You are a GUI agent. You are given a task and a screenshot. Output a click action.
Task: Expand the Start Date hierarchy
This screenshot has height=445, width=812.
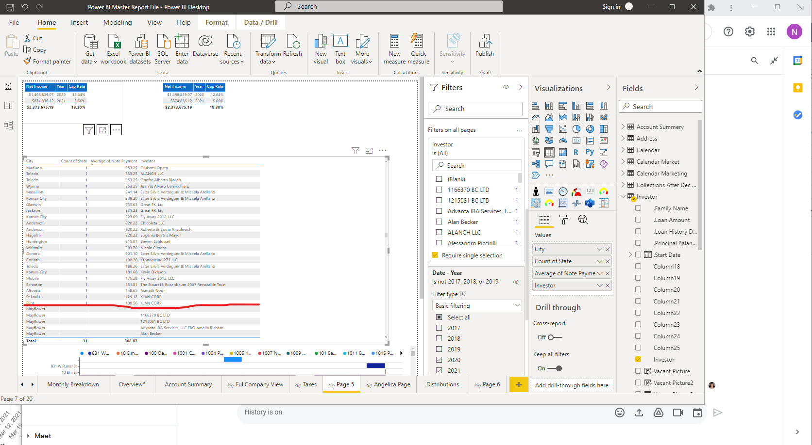click(x=630, y=254)
